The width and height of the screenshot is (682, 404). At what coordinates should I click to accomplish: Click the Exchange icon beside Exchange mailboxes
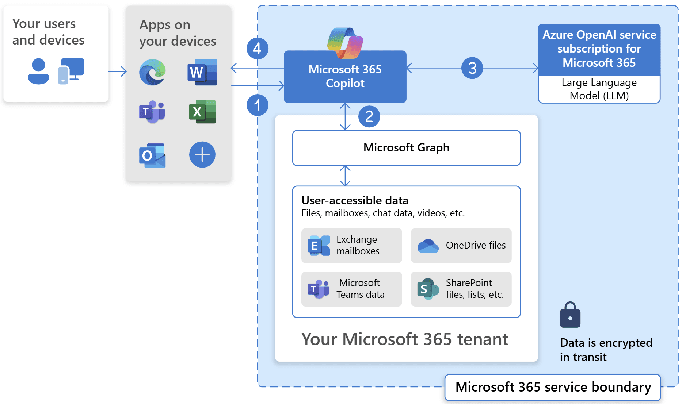319,246
